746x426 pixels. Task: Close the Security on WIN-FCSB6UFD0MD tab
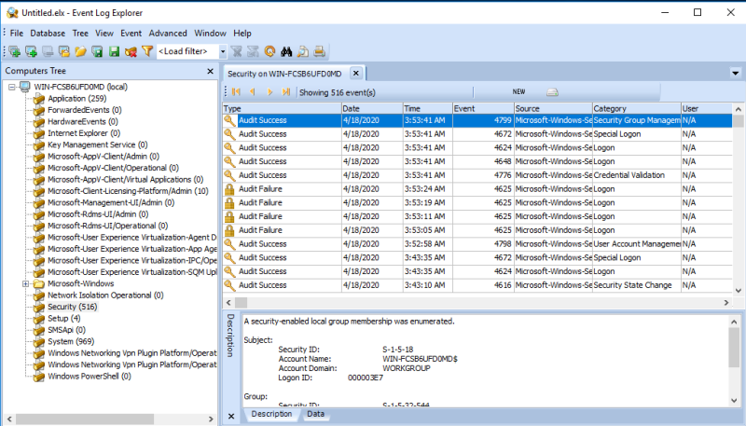coord(356,74)
